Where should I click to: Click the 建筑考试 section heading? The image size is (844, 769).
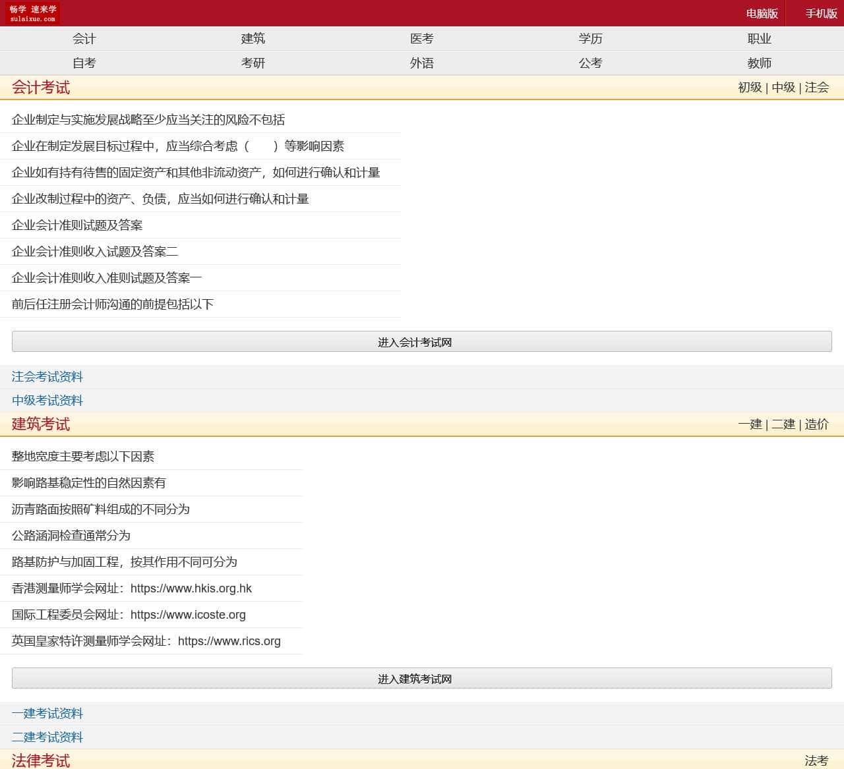(41, 424)
